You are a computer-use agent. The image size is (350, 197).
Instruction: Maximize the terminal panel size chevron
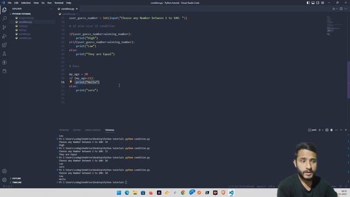pos(341,130)
